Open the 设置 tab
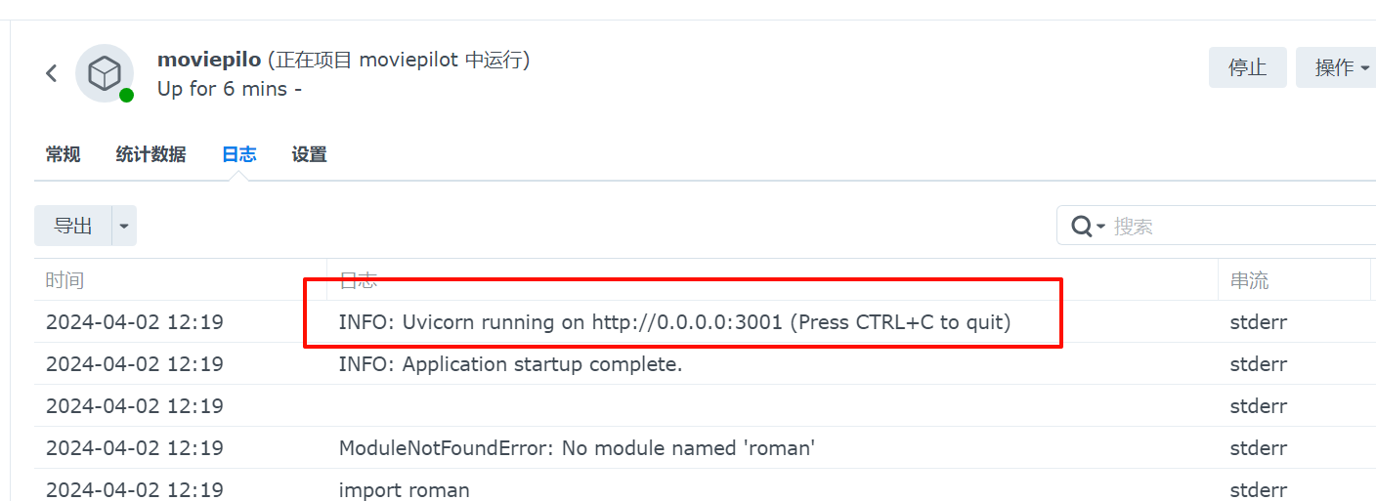1376x501 pixels. [309, 154]
